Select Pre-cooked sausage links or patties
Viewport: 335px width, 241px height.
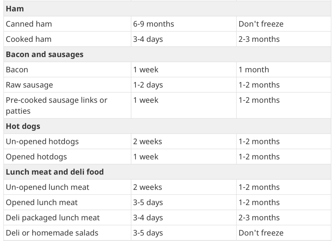tap(56, 105)
